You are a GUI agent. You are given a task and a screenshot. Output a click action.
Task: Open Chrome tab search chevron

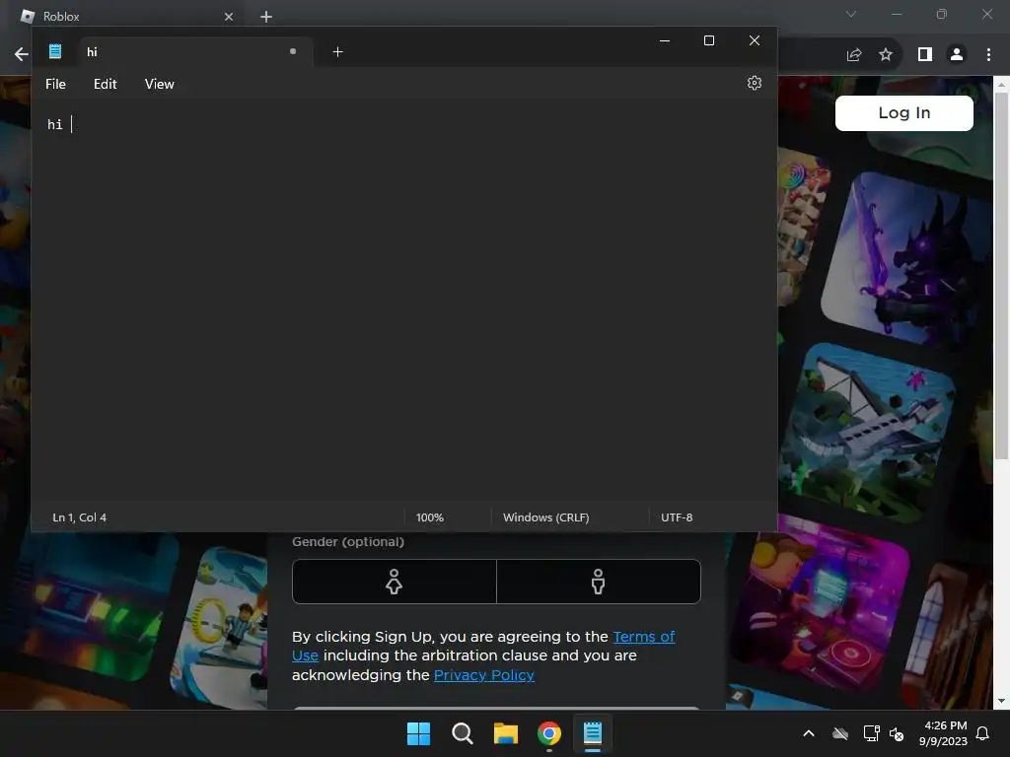851,14
